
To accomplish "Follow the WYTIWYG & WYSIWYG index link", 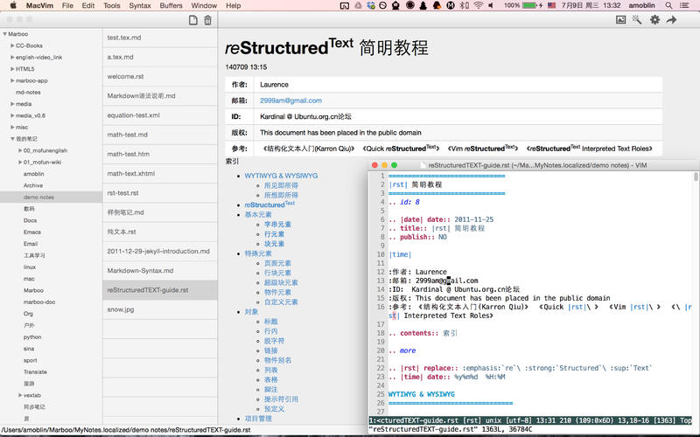I will pos(281,176).
